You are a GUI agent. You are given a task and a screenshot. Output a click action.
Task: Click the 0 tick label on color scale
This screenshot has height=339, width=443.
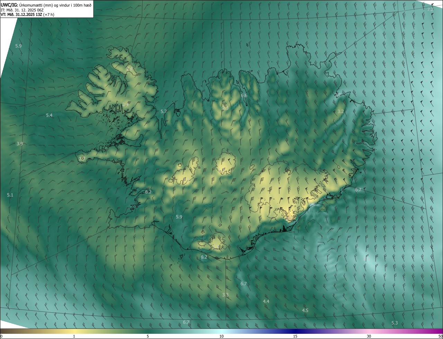1,336
